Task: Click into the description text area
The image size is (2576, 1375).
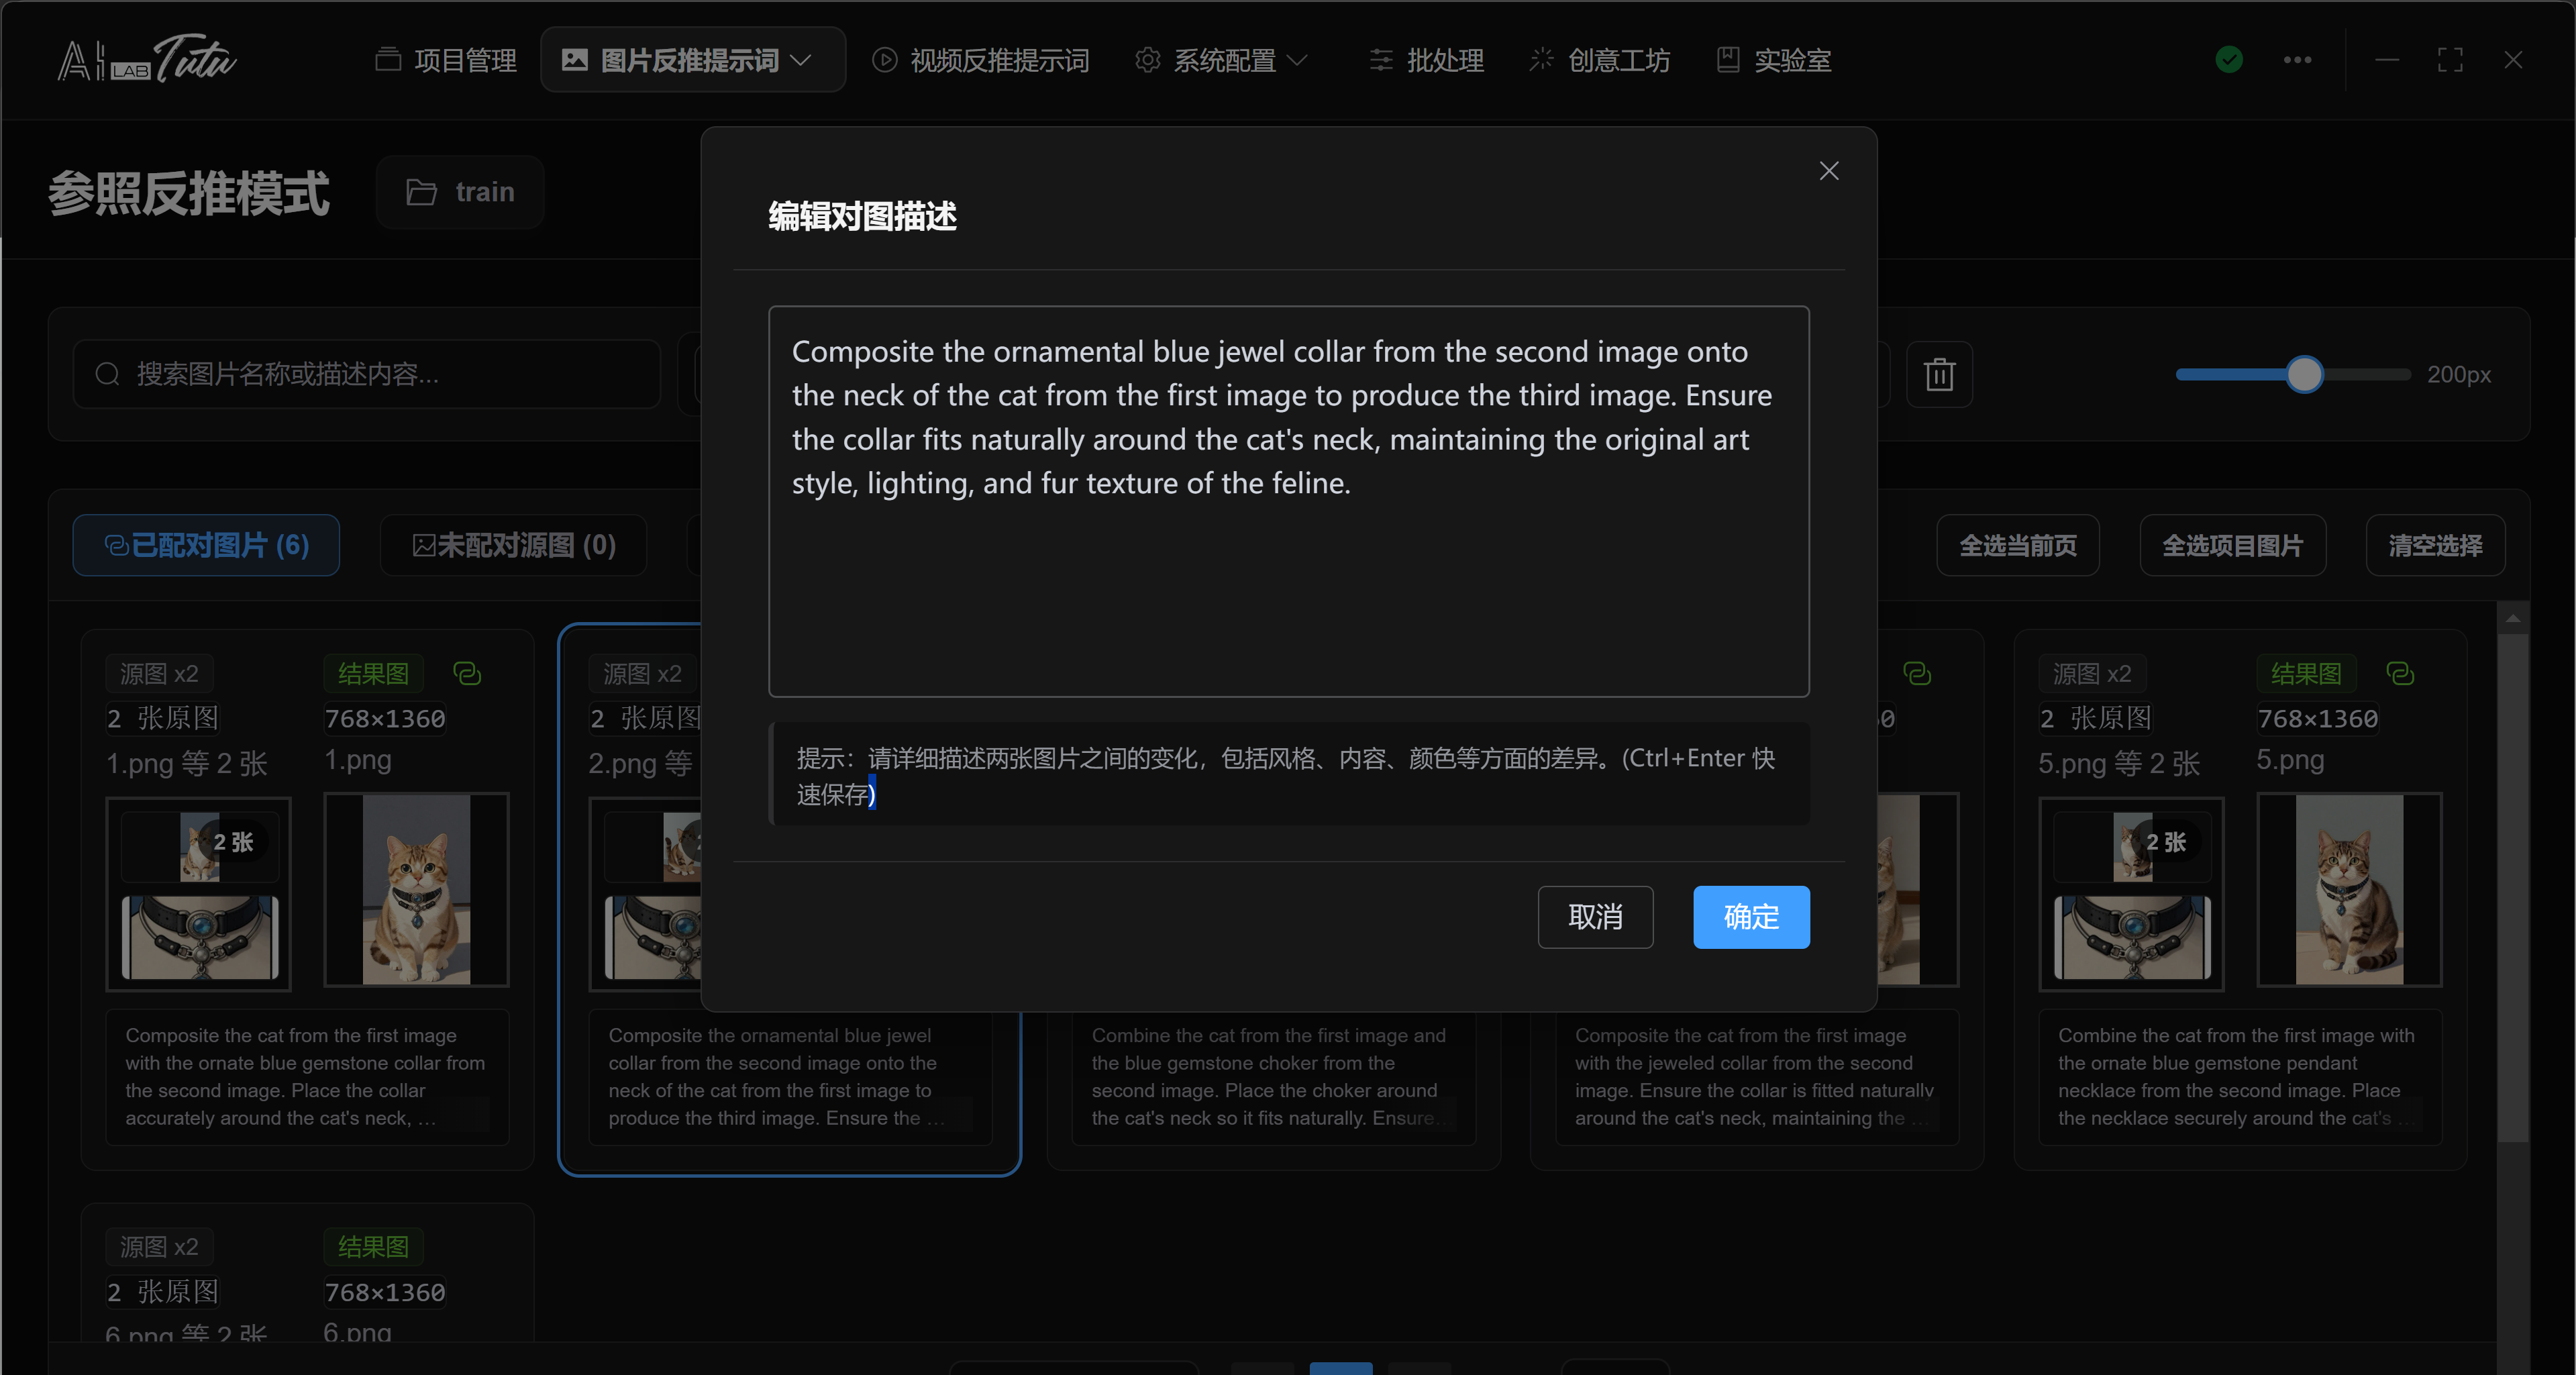Action: (1288, 501)
